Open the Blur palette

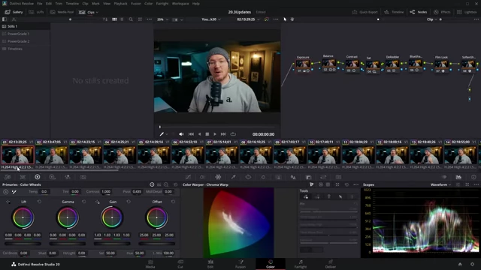pyautogui.click(x=293, y=177)
